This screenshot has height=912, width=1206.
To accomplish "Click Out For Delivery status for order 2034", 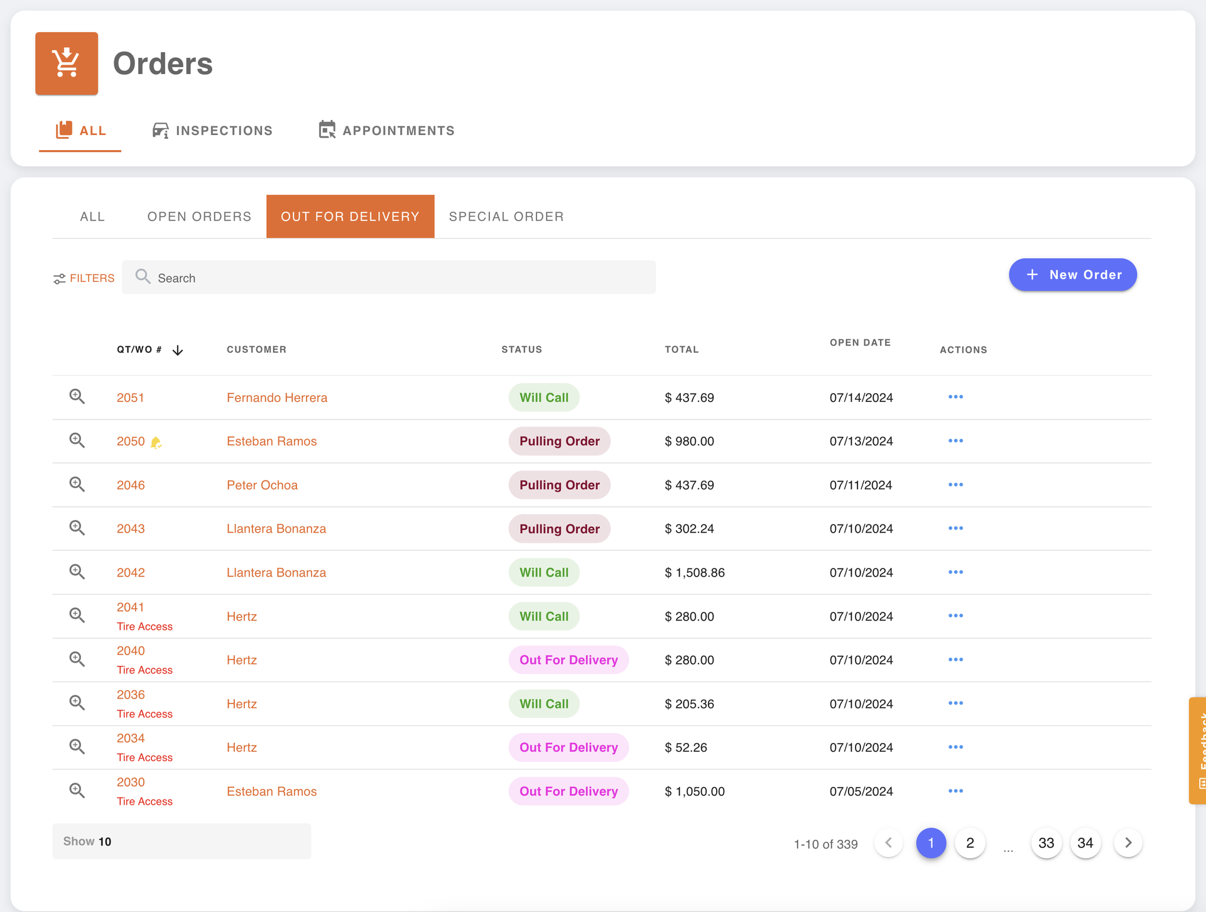I will [x=568, y=747].
